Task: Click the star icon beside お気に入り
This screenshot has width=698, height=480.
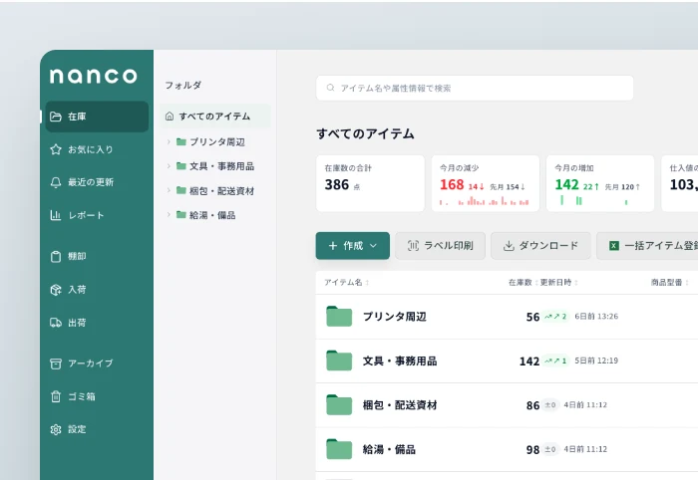Action: (56, 149)
